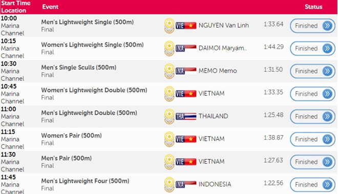Click gold medal icon for Men's Lightweight Single

click(x=169, y=26)
